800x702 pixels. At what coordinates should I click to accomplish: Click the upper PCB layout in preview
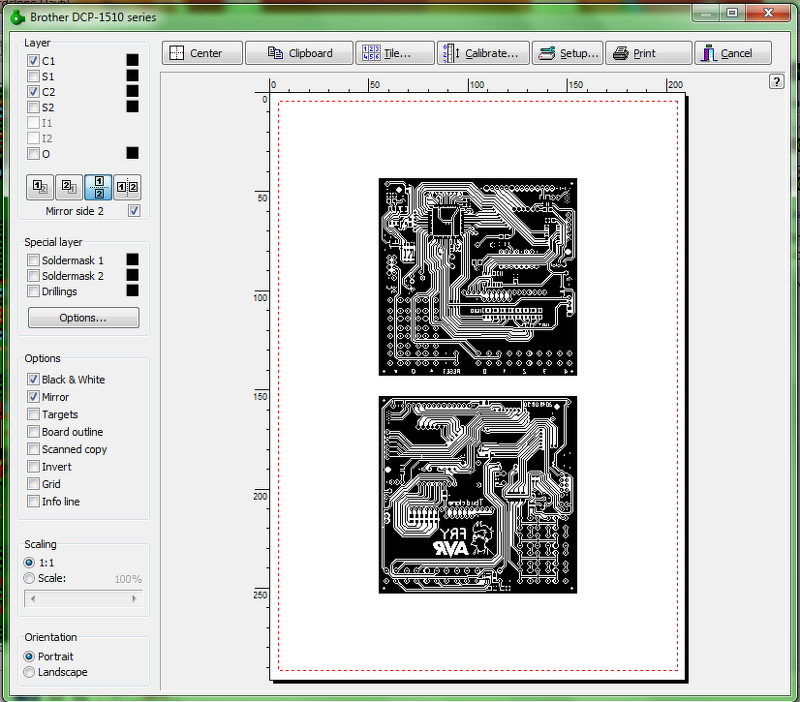coord(477,277)
